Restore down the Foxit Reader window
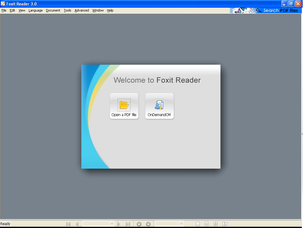The image size is (303, 228). (x=291, y=4)
